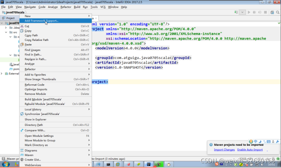
Task: Open the VCS menu
Action: 103,7
